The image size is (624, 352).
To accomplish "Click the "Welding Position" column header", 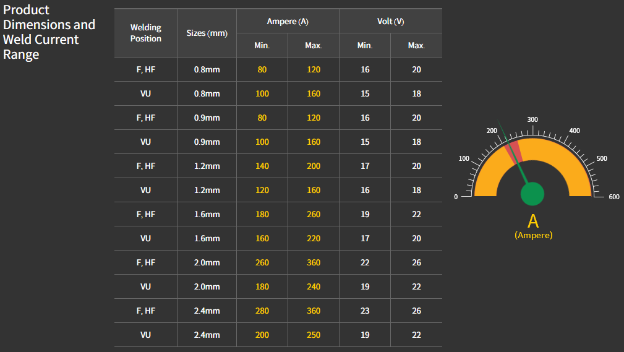I will pos(146,33).
